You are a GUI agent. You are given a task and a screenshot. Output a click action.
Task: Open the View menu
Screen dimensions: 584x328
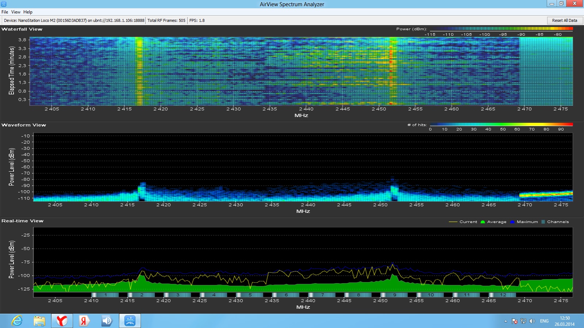click(16, 12)
